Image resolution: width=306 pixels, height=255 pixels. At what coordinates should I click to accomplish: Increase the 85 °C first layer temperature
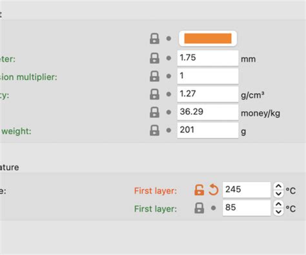(x=278, y=204)
